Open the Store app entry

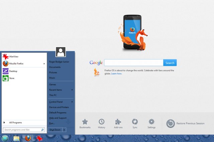(24, 78)
